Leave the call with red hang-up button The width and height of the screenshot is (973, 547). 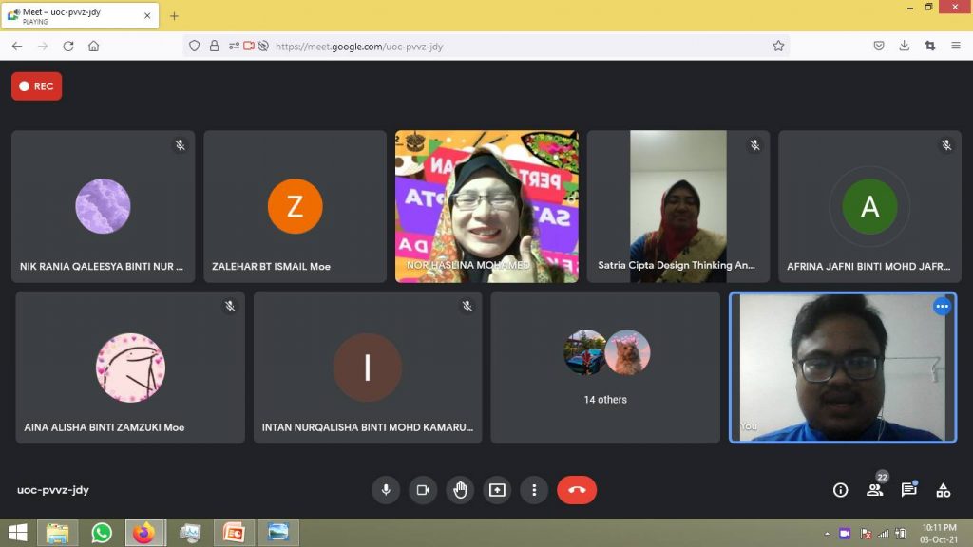(577, 490)
